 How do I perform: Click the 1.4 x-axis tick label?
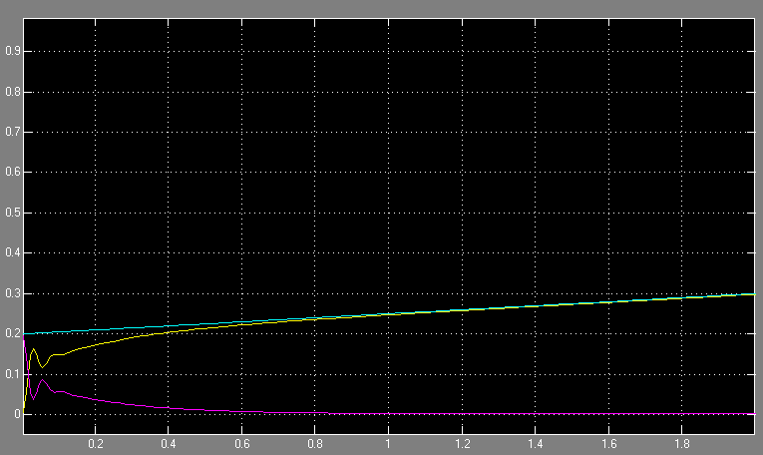(536, 444)
